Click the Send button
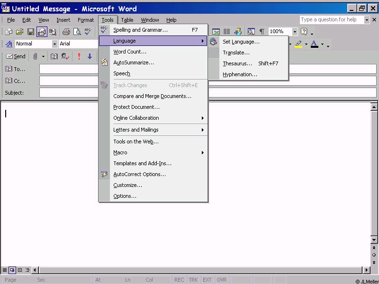379x284 pixels. 15,56
